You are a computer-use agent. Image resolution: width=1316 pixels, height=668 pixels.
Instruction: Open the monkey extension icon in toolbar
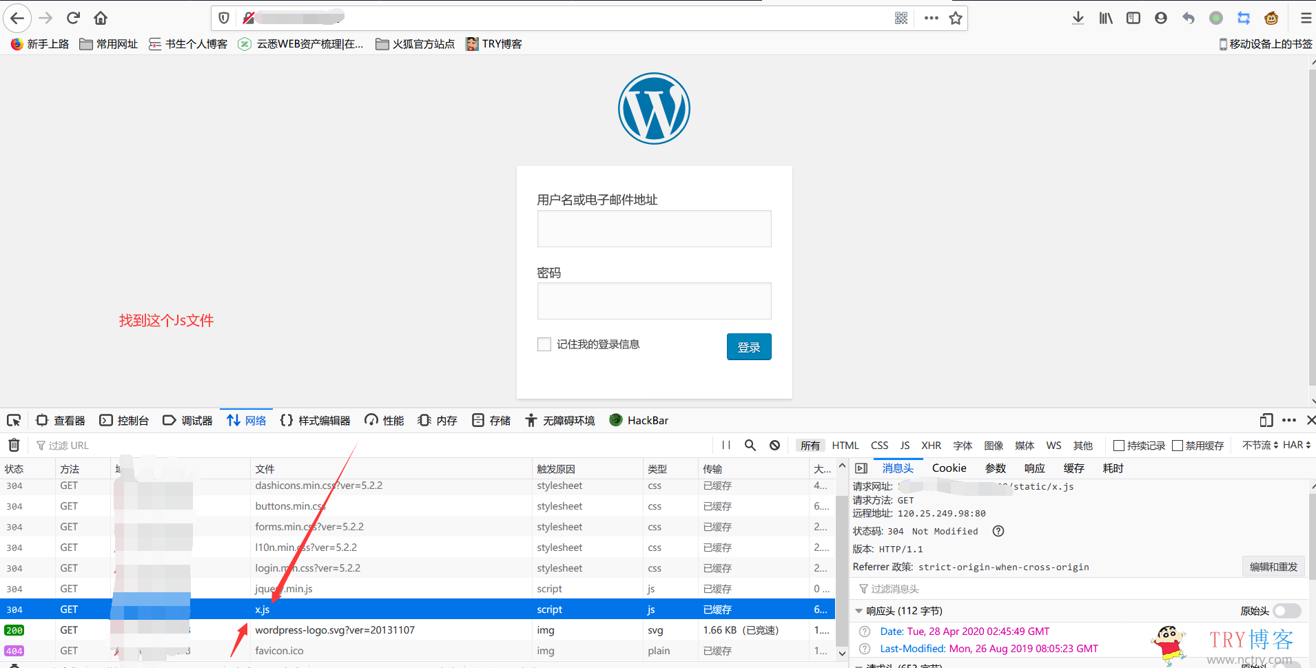tap(1271, 18)
